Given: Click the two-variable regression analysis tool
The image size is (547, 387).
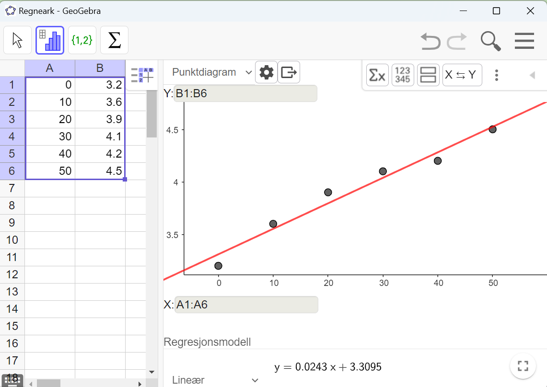Looking at the screenshot, I should [x=50, y=40].
